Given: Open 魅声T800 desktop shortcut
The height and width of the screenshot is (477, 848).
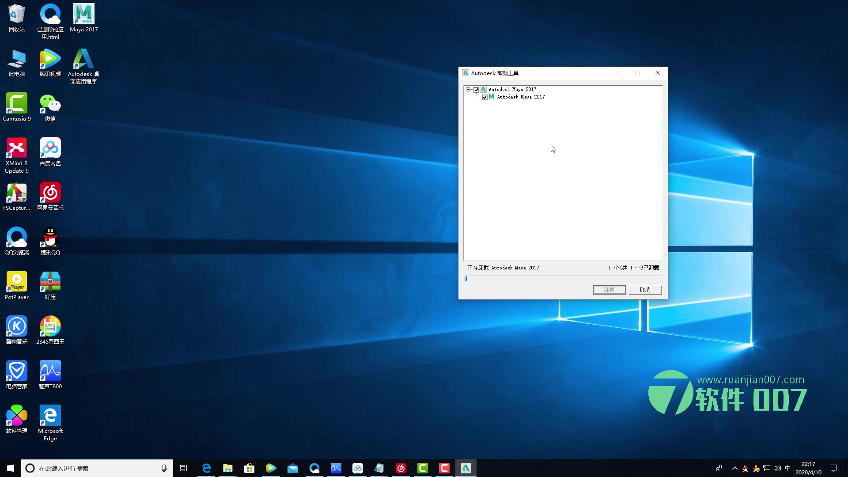Looking at the screenshot, I should pyautogui.click(x=50, y=375).
